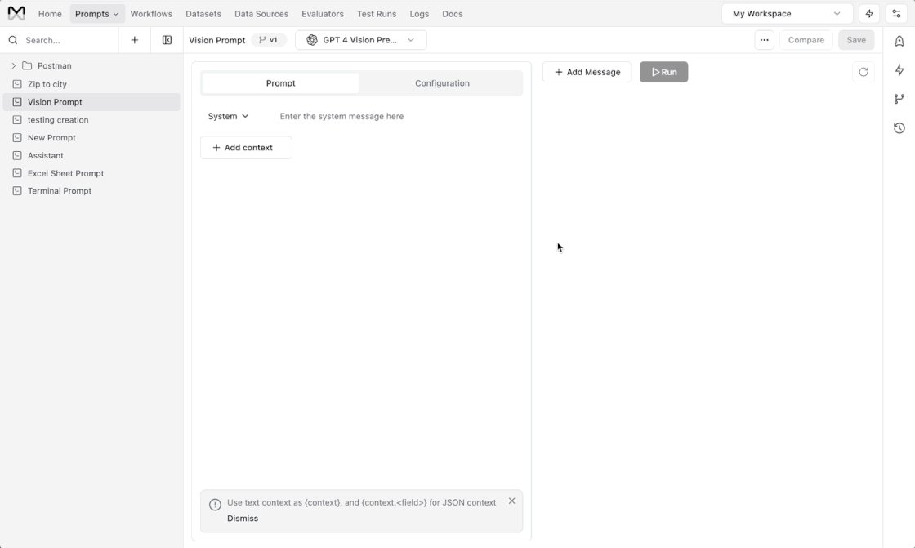Viewport: 915px width, 548px height.
Task: Click the OpenAI logo in model selector
Action: point(312,40)
